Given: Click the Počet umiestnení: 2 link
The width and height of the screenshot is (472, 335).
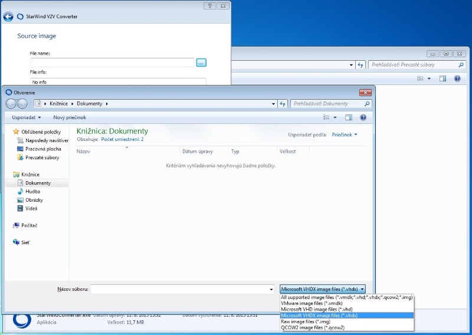Looking at the screenshot, I should tap(122, 139).
